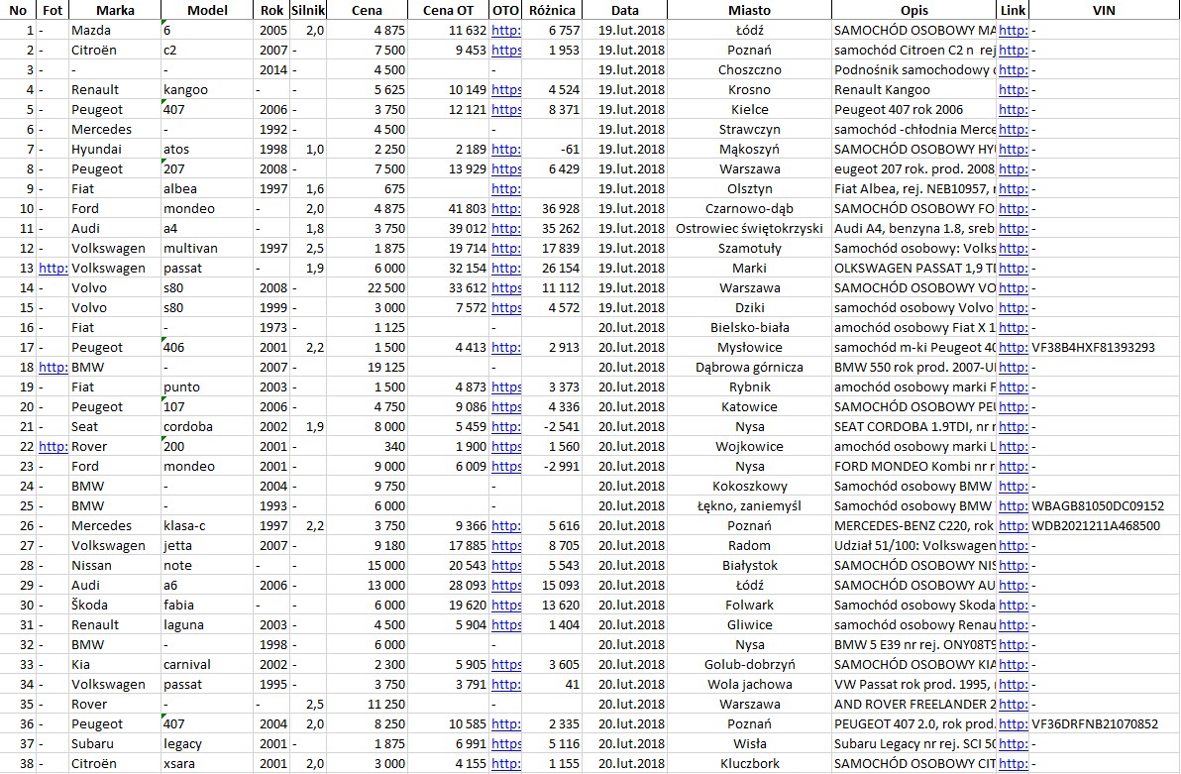Select the Cena OT column header

[448, 10]
